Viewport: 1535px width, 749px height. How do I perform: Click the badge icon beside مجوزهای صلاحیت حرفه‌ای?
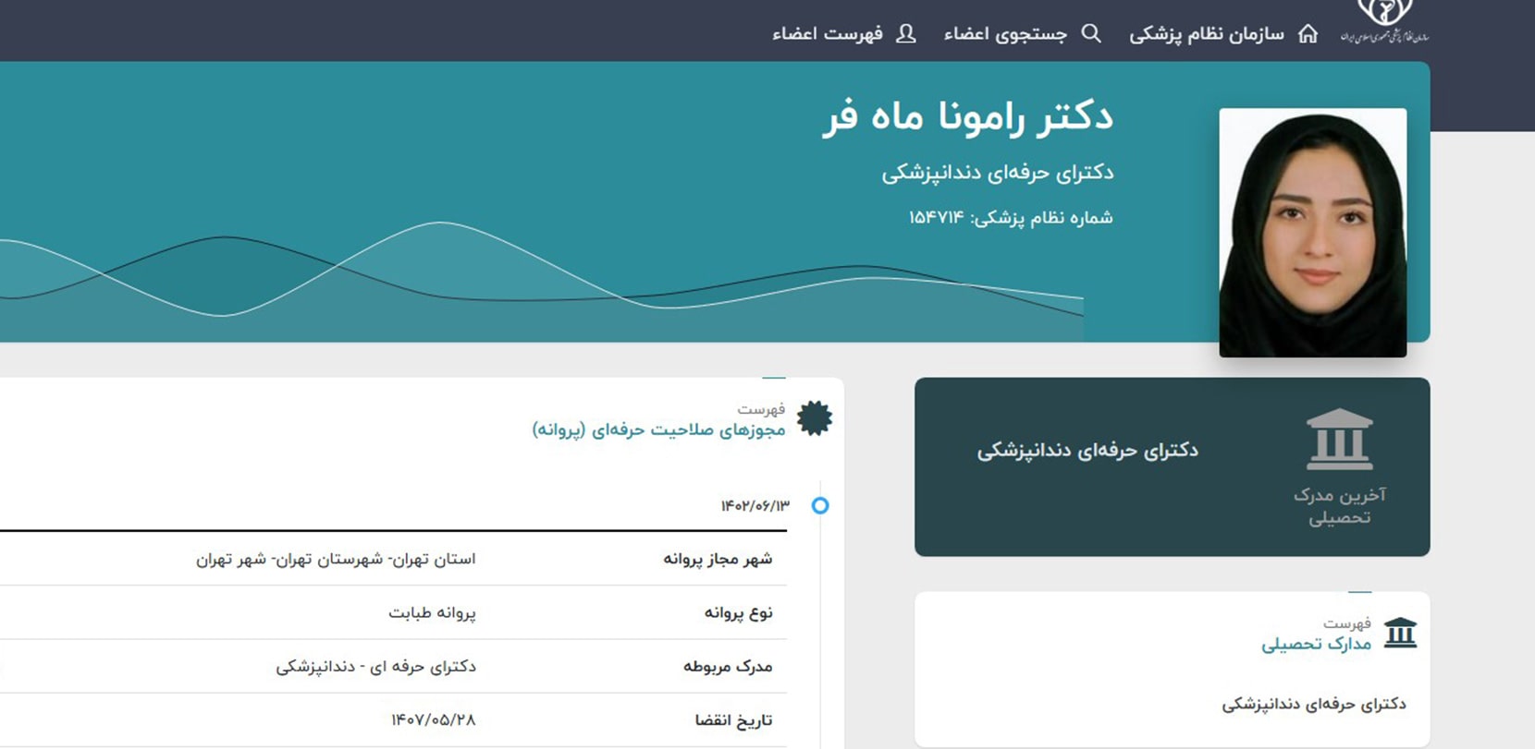point(814,418)
